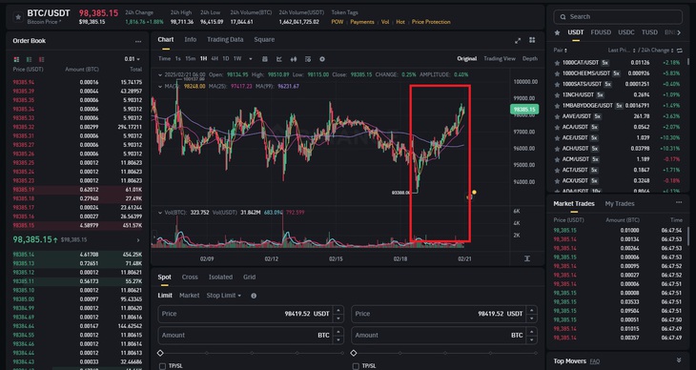Collapse the candle OHLC info legend row
This screenshot has width=696, height=370.
click(160, 74)
